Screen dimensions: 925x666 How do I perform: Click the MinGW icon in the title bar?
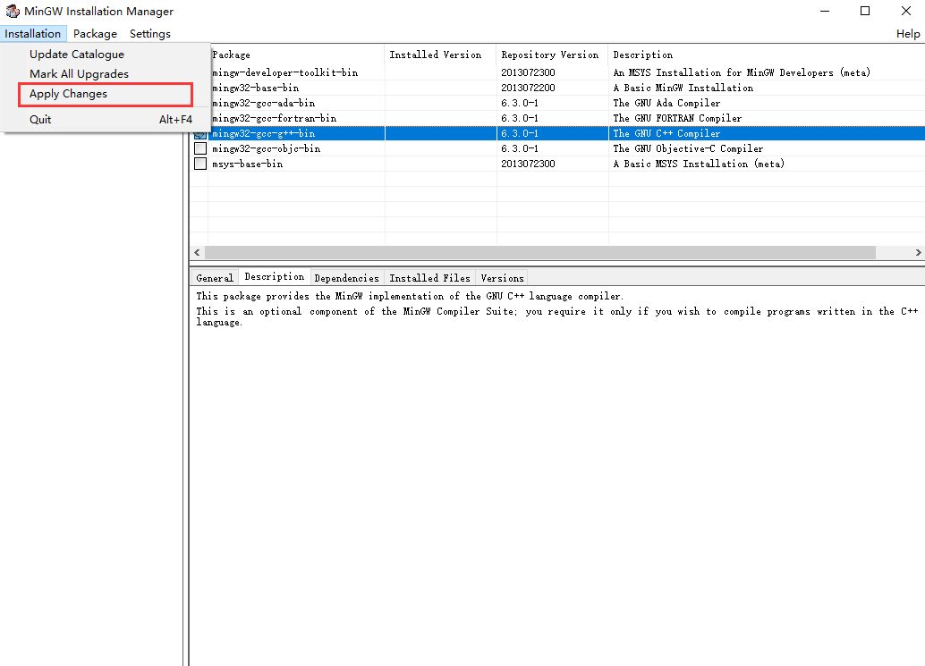coord(11,11)
